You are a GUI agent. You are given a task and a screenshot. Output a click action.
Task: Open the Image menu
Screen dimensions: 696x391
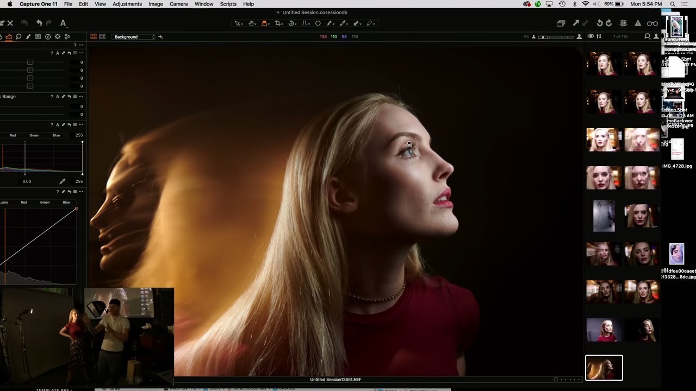(156, 4)
